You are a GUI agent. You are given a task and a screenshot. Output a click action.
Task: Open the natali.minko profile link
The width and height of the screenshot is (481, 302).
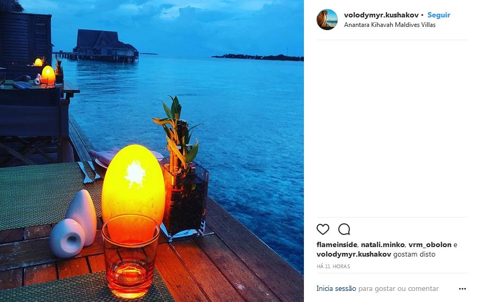tap(383, 245)
